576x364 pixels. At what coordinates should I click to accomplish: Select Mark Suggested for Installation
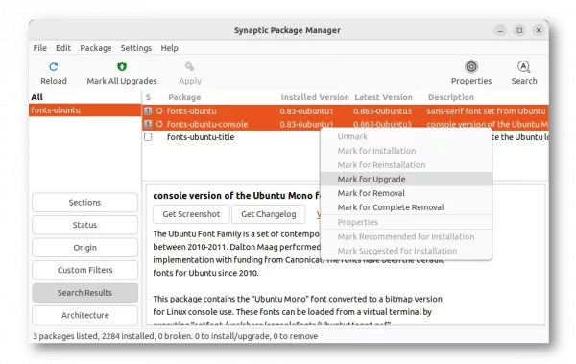[x=406, y=251]
